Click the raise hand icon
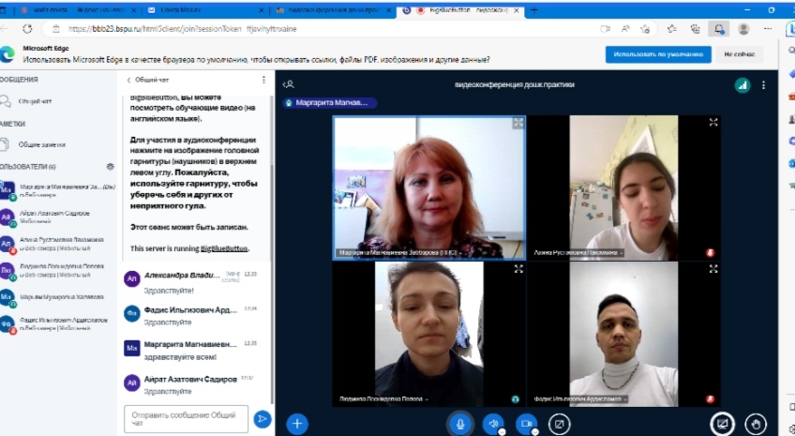 point(756,424)
